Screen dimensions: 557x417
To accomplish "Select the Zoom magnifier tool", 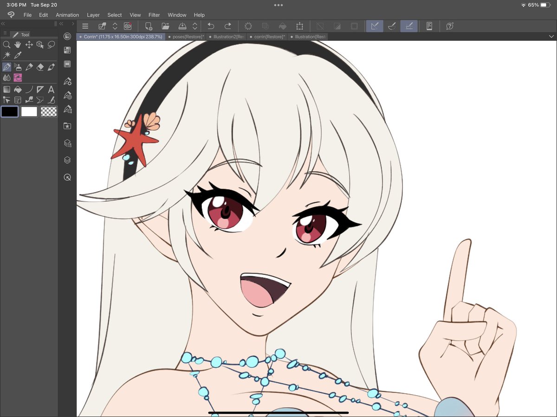I will (6, 45).
